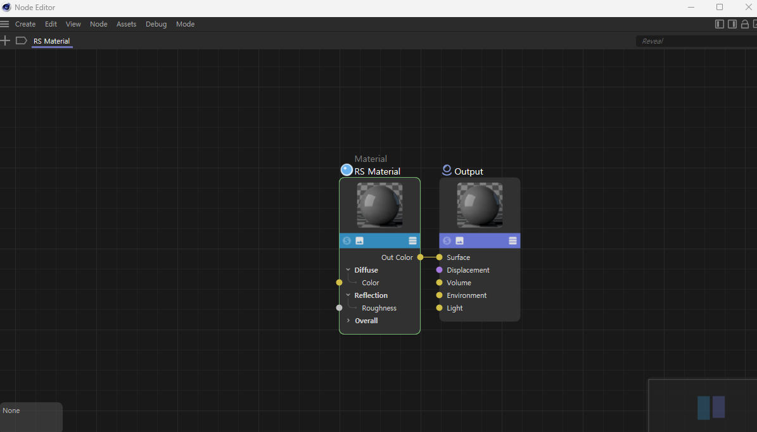Image resolution: width=757 pixels, height=432 pixels.
Task: Click the image icon on Output bar
Action: (459, 240)
